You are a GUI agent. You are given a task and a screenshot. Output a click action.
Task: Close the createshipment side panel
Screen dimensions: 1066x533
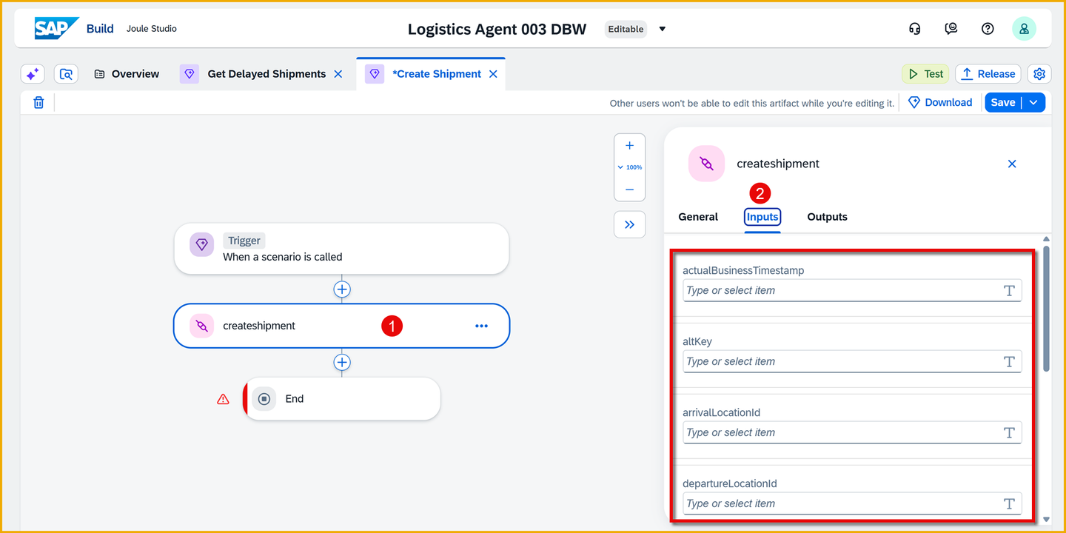(1012, 164)
